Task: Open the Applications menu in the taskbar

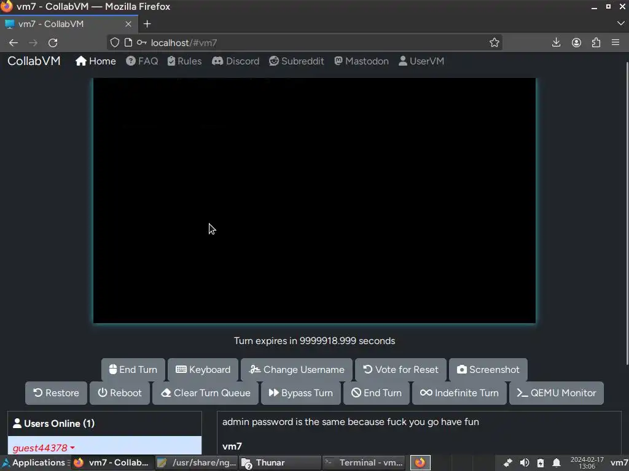Action: [x=34, y=462]
